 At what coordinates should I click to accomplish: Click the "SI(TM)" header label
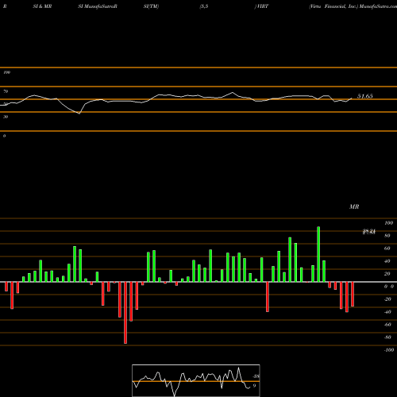tap(151, 6)
